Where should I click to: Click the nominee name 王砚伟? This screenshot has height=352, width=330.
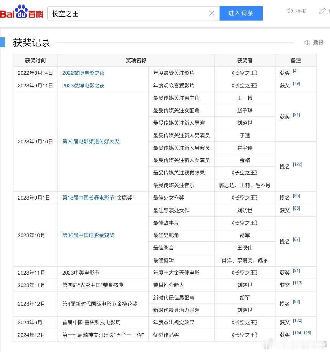pyautogui.click(x=245, y=248)
